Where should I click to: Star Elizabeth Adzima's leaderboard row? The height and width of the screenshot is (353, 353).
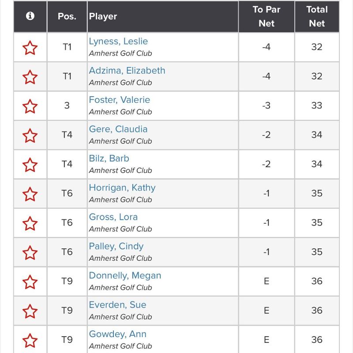[30, 77]
